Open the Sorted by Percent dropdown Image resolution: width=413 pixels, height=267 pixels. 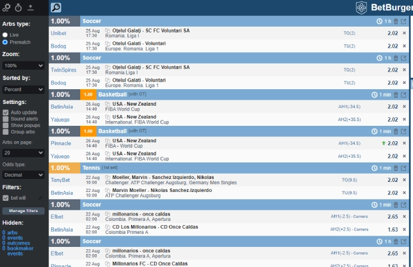point(23,89)
